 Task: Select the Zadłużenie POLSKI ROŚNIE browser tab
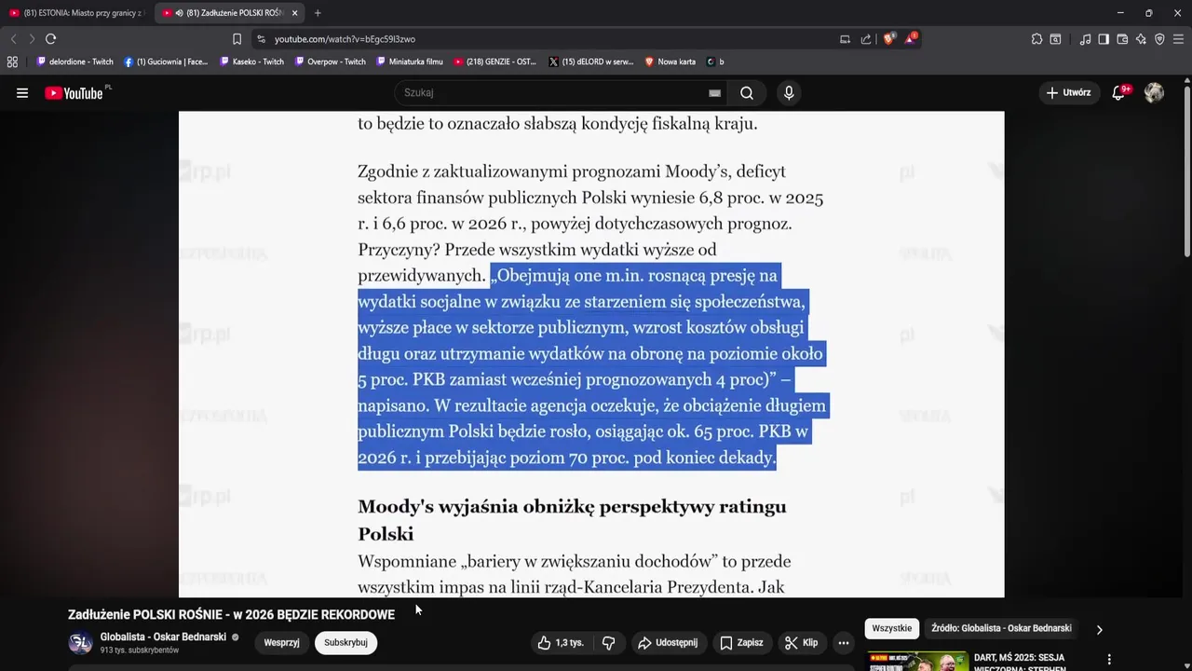(x=227, y=13)
